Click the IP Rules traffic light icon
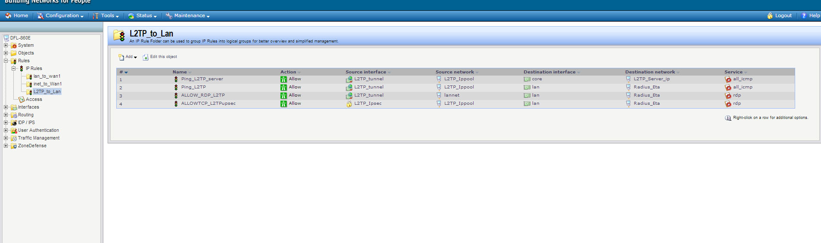This screenshot has width=821, height=243. click(x=22, y=68)
